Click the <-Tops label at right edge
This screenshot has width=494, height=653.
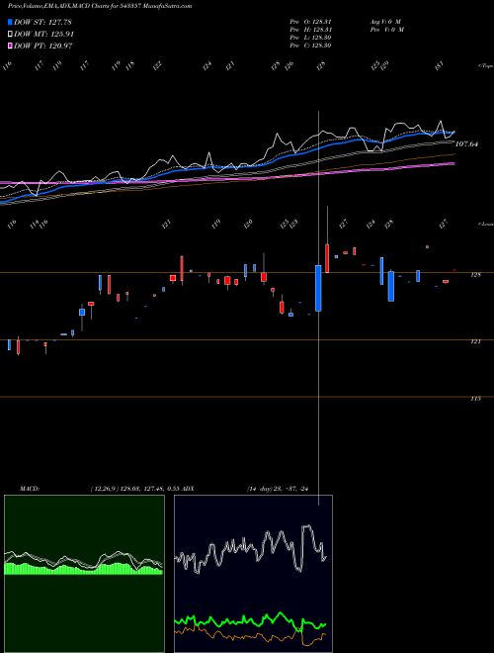[486, 66]
